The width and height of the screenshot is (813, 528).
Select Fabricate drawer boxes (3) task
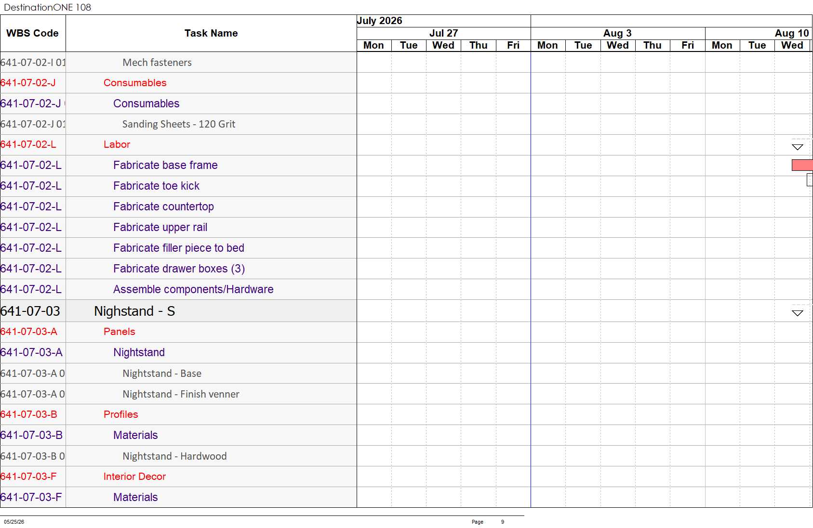[178, 269]
